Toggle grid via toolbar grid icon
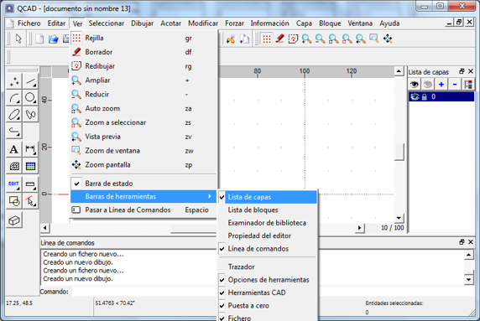 [x=267, y=39]
